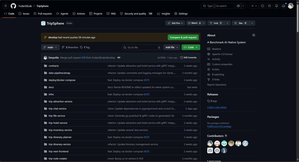The image size is (299, 162).
Task: Click the TripSphere repository logo icon
Action: tap(43, 23)
